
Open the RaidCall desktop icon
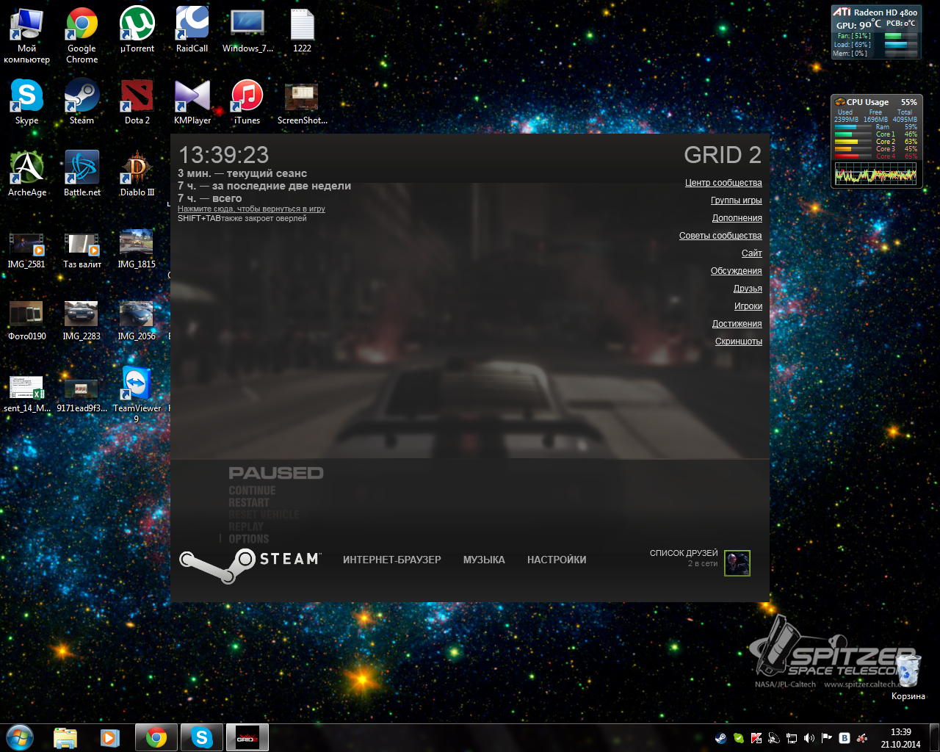pyautogui.click(x=192, y=29)
